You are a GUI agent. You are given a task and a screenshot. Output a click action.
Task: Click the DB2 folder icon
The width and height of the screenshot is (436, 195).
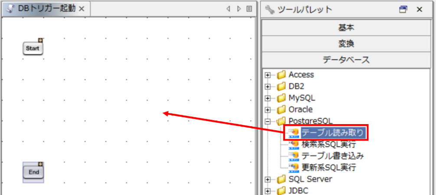(x=282, y=86)
